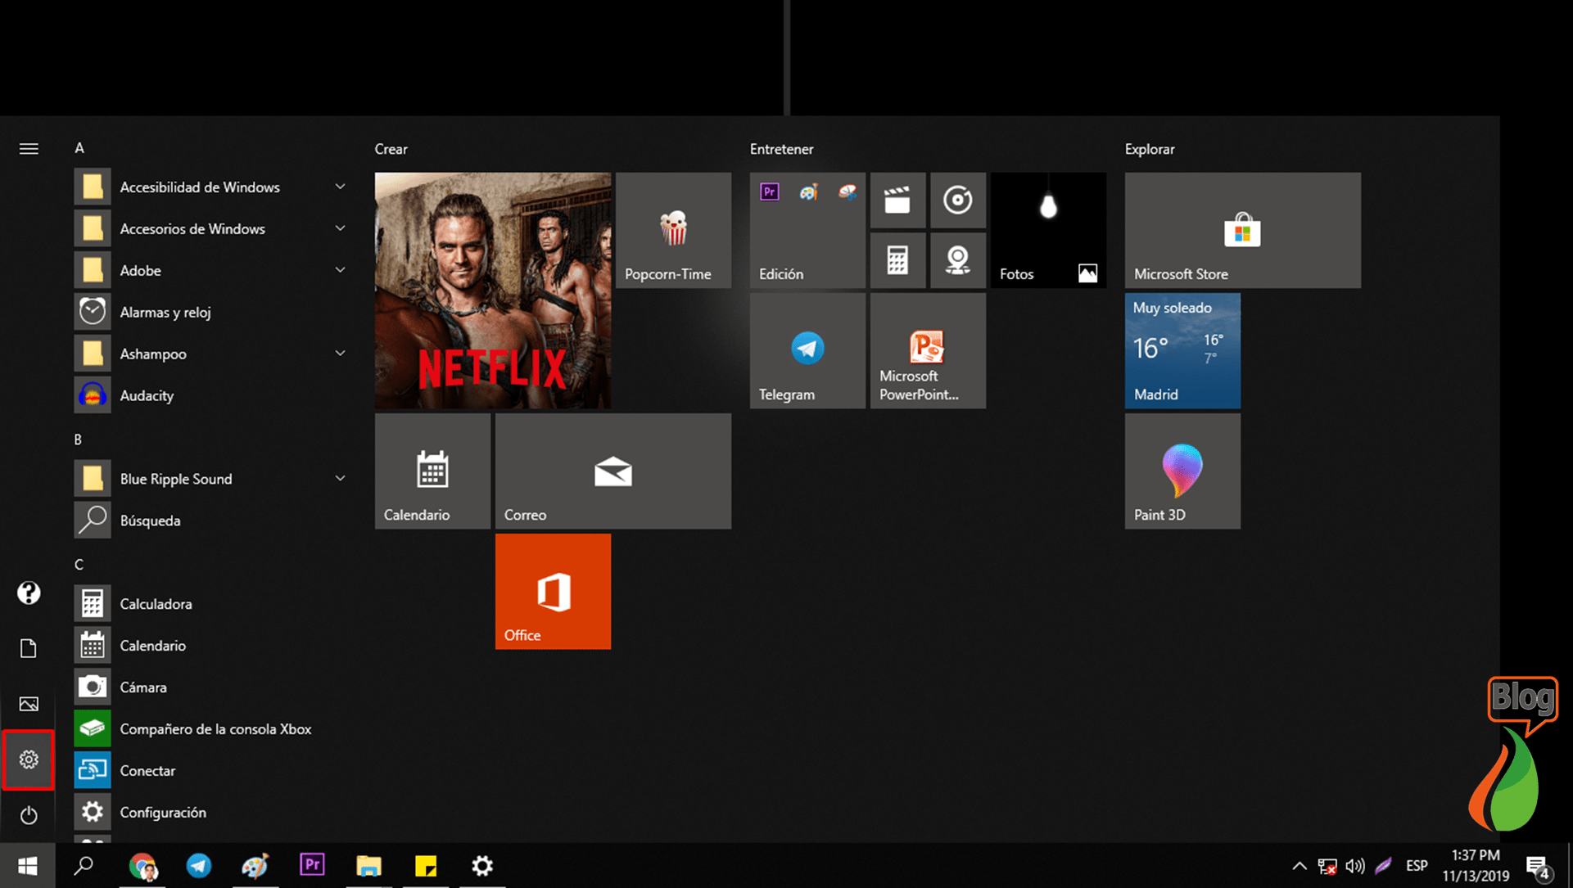Open Chrome from the taskbar
Screen dimensions: 1573x888
142,865
